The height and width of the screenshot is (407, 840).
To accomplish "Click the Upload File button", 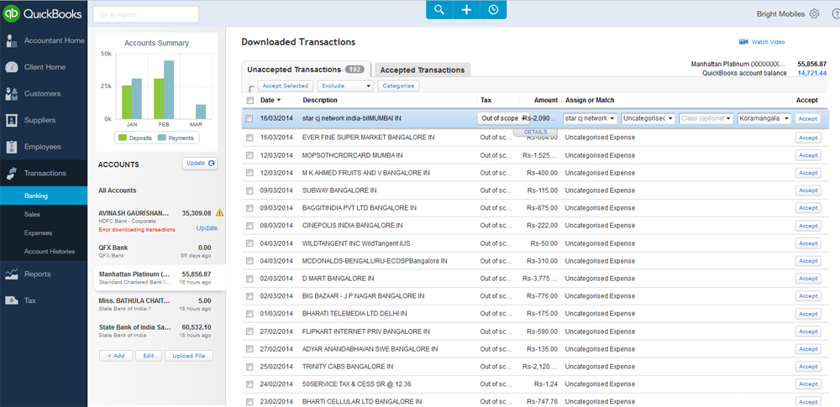I will 188,356.
